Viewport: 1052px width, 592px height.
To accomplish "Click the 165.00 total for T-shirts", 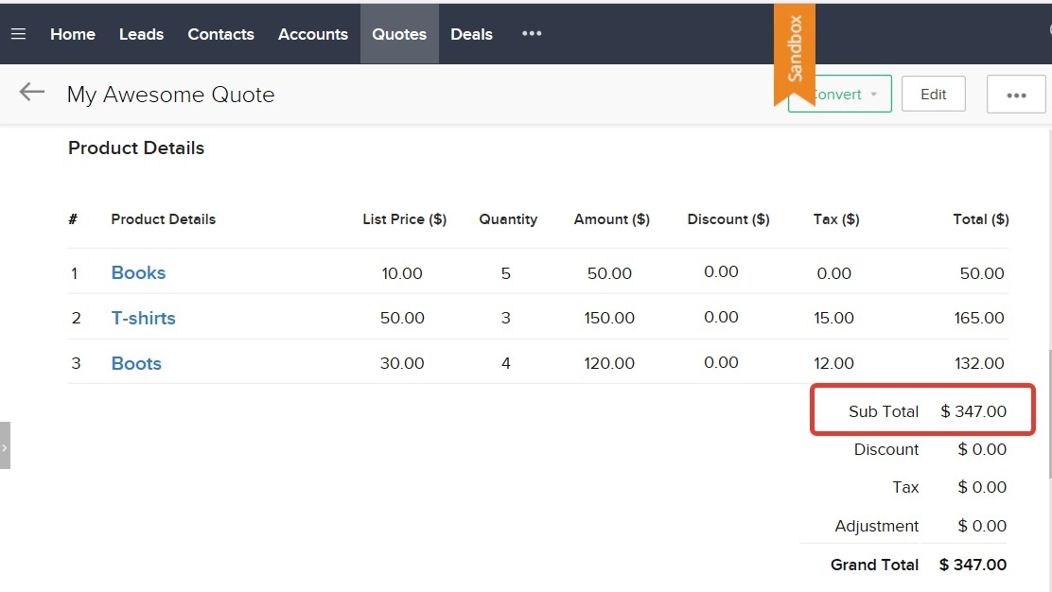I will point(979,318).
